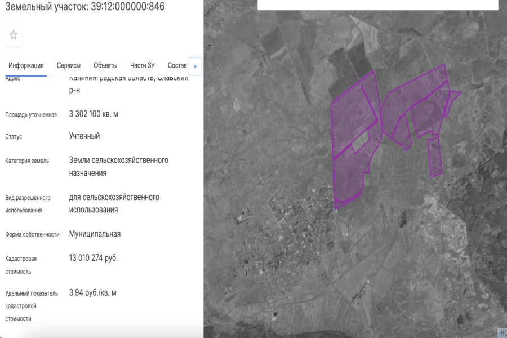Click the small triangular purple parcel at far right
The width and height of the screenshot is (507, 338).
point(454,96)
